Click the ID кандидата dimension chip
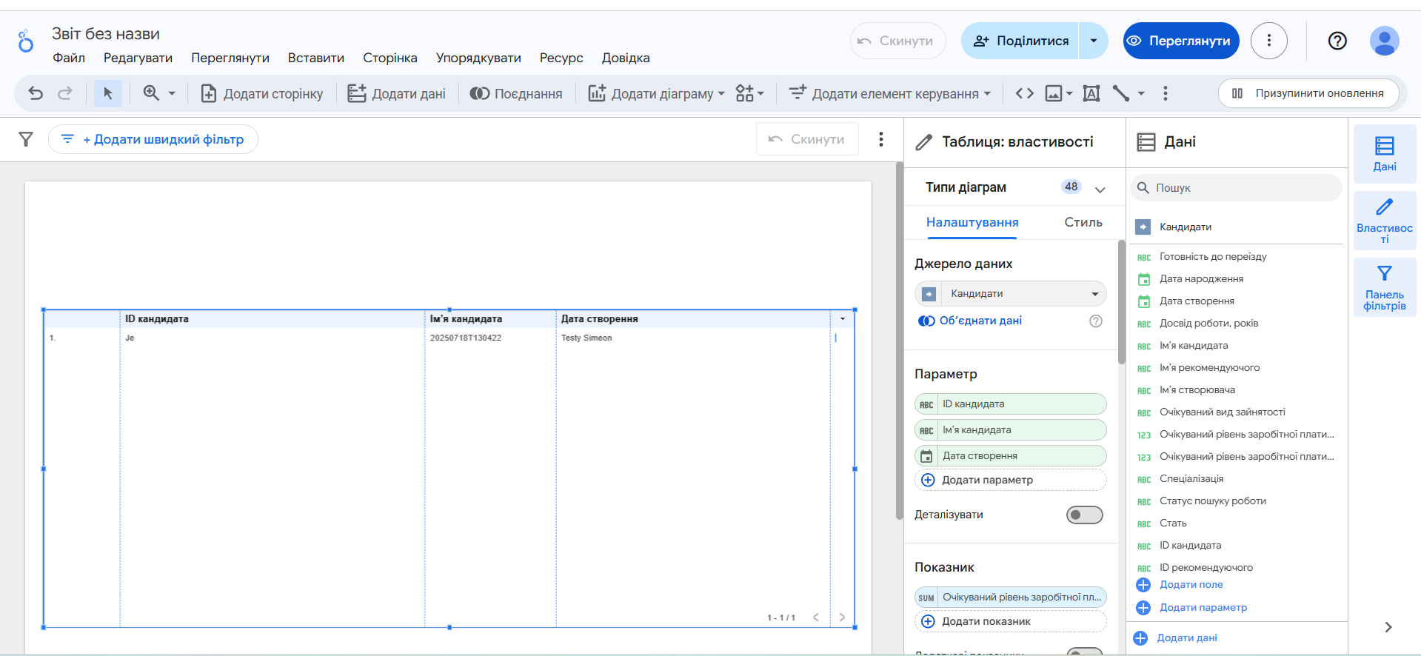Image resolution: width=1421 pixels, height=656 pixels. (1011, 404)
